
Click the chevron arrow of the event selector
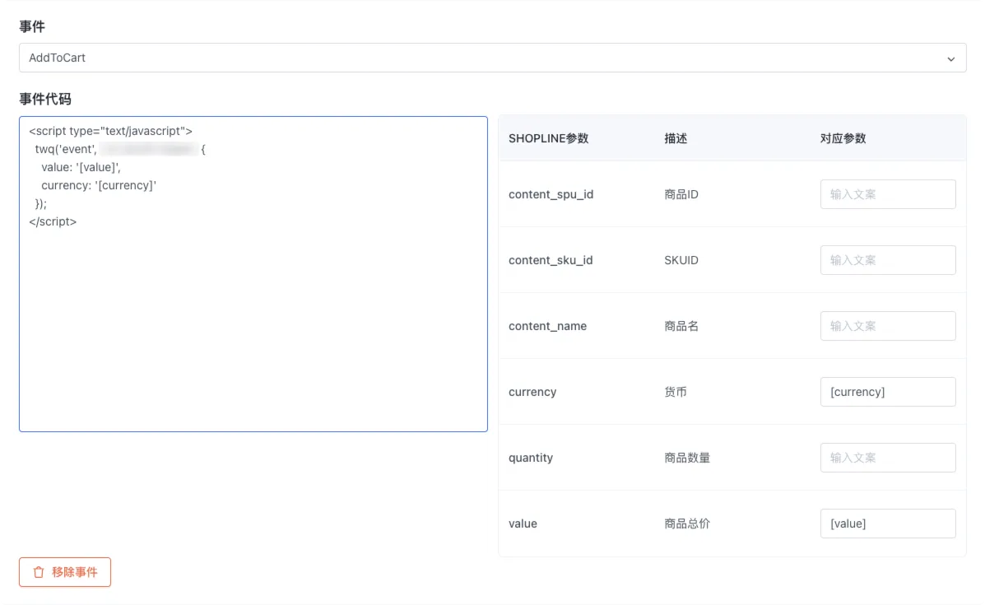951,59
